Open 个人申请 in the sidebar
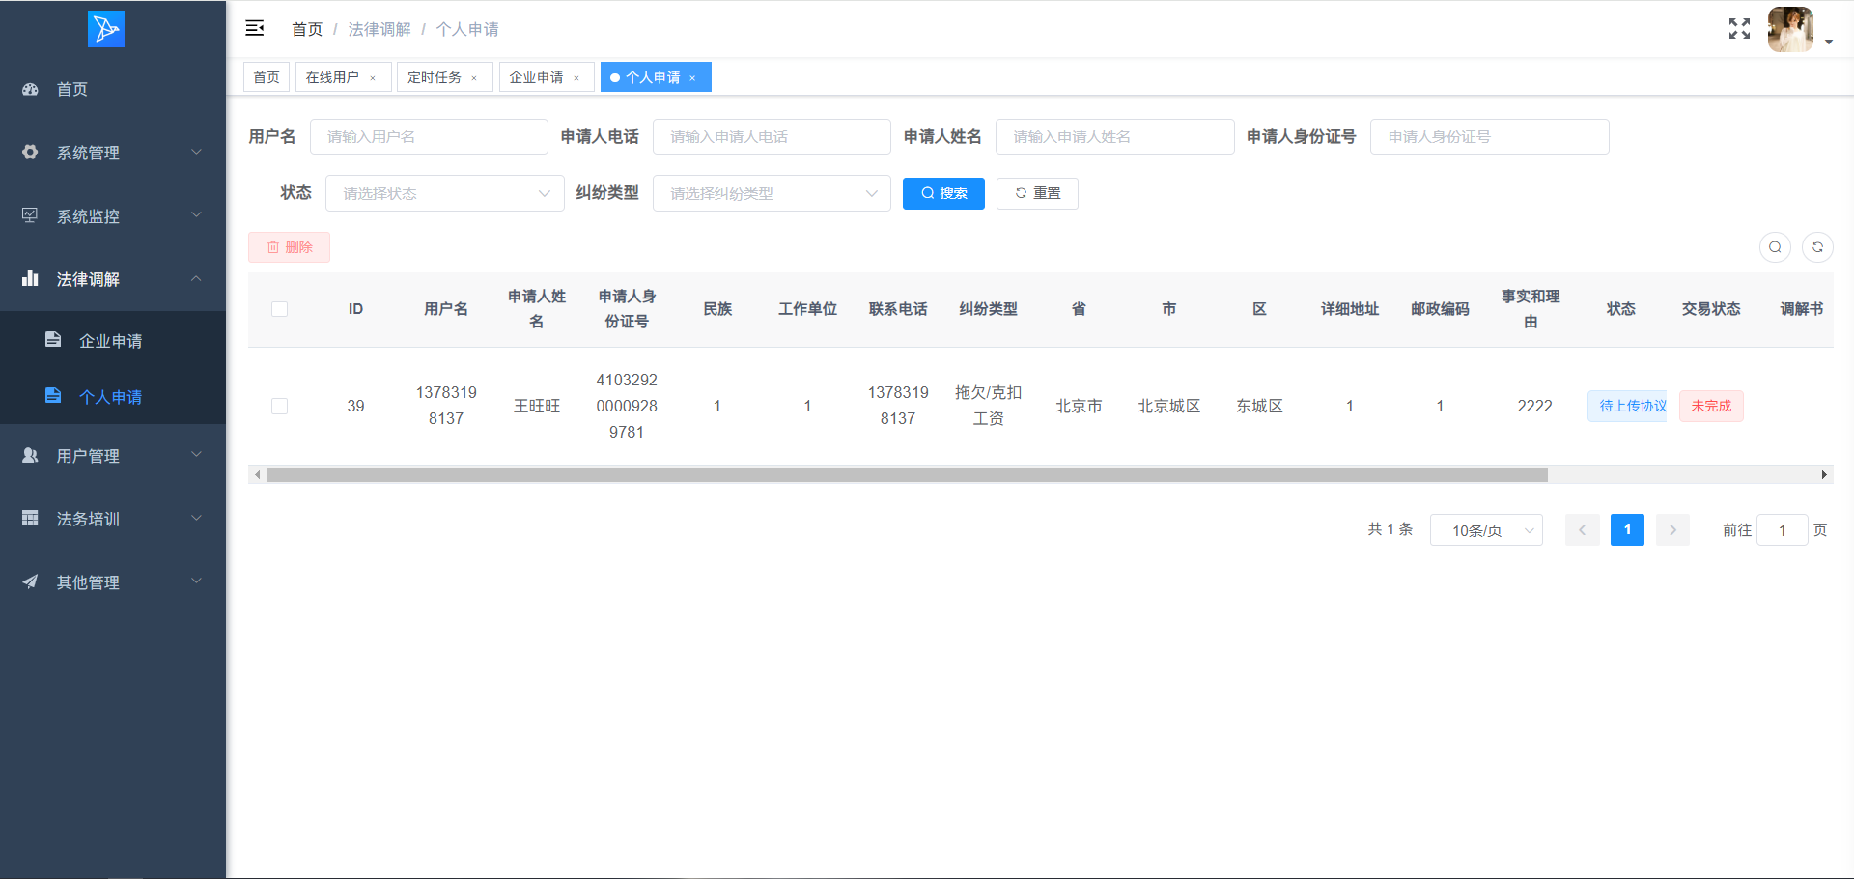The image size is (1854, 879). 113,396
